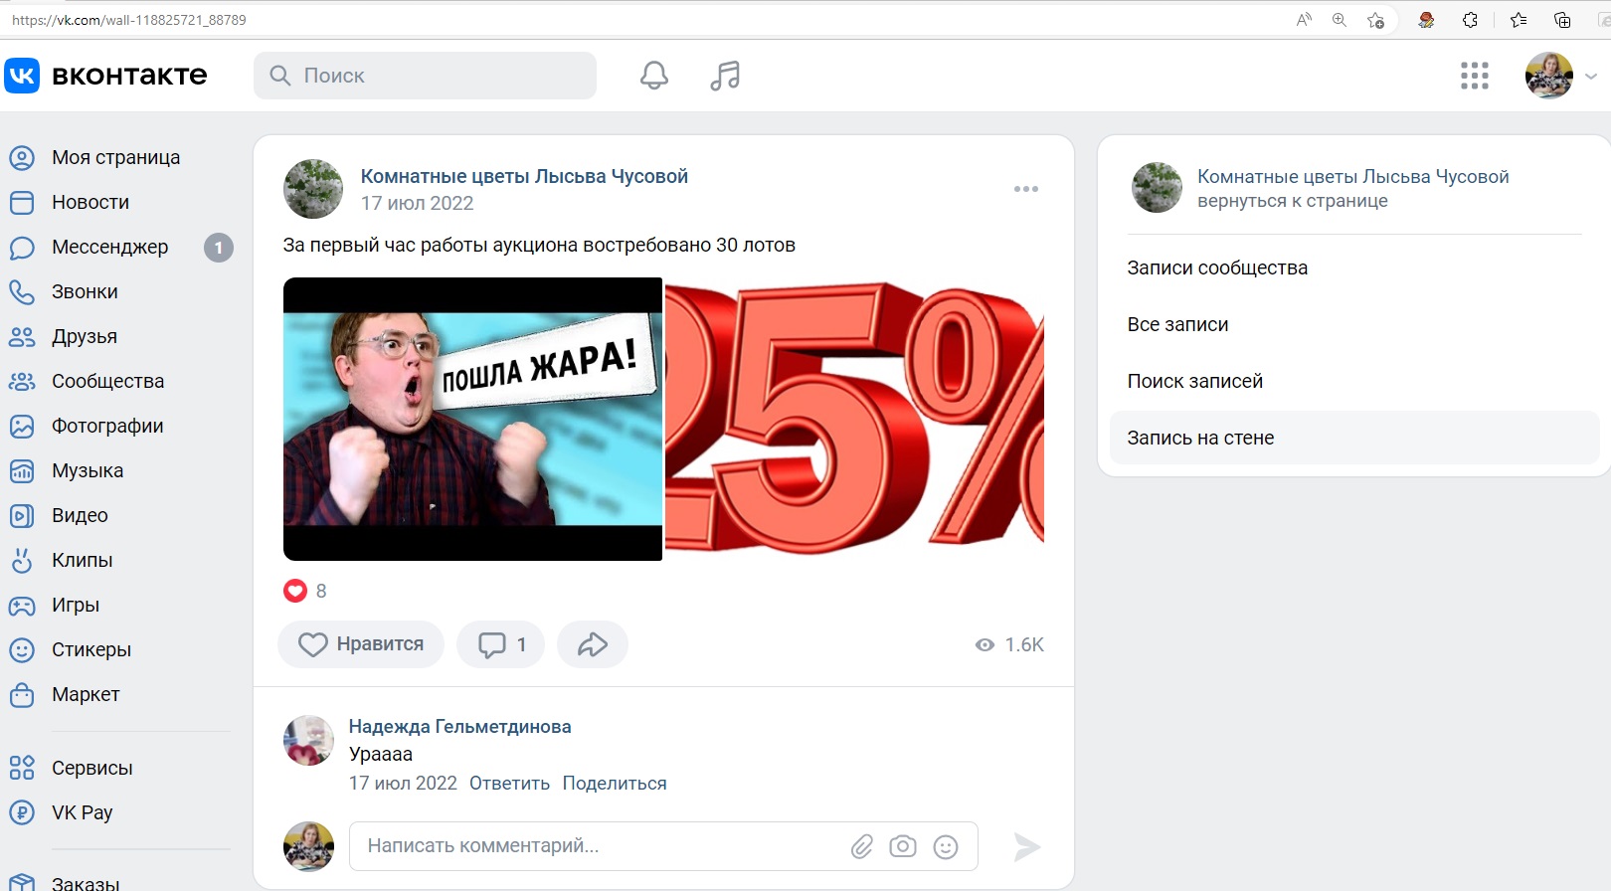Open the Новости feed link

[x=90, y=202]
